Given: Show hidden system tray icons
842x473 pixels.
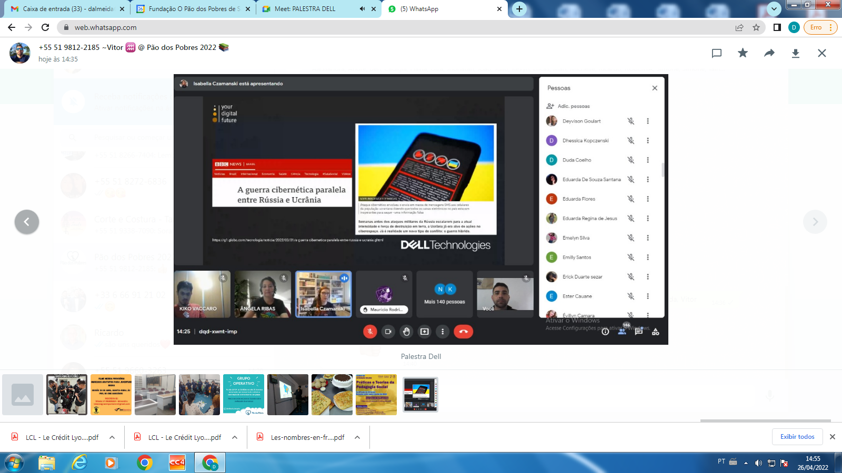Looking at the screenshot, I should (x=746, y=463).
